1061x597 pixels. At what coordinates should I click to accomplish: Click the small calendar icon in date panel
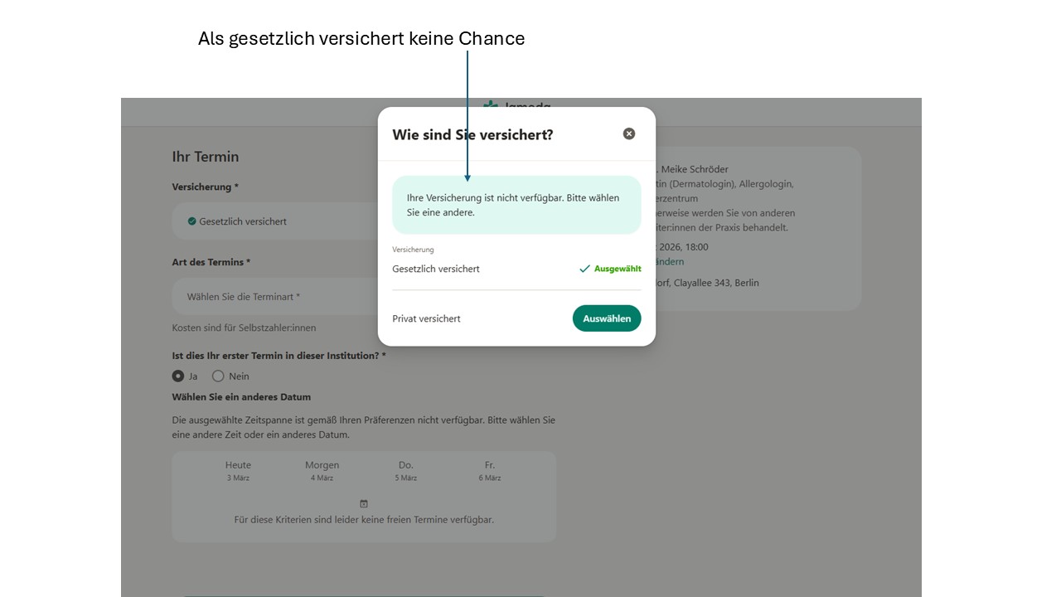pyautogui.click(x=363, y=503)
